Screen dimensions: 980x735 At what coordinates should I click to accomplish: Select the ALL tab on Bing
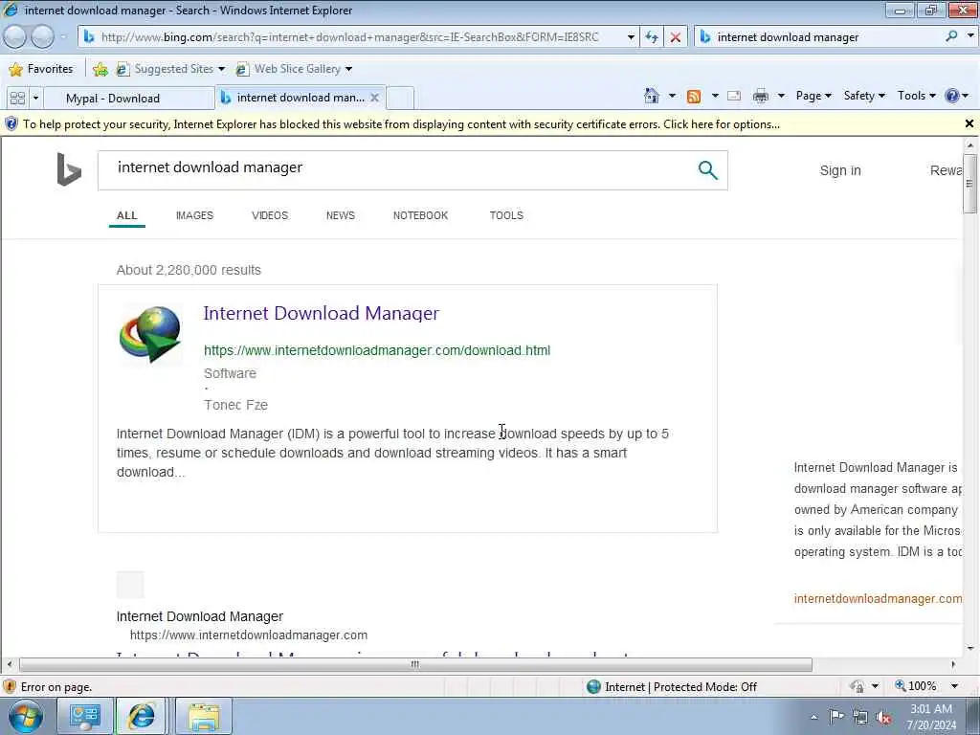pyautogui.click(x=127, y=215)
